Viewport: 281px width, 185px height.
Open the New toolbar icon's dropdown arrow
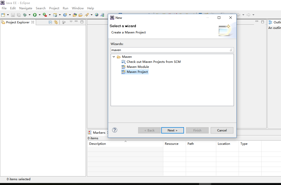point(8,15)
